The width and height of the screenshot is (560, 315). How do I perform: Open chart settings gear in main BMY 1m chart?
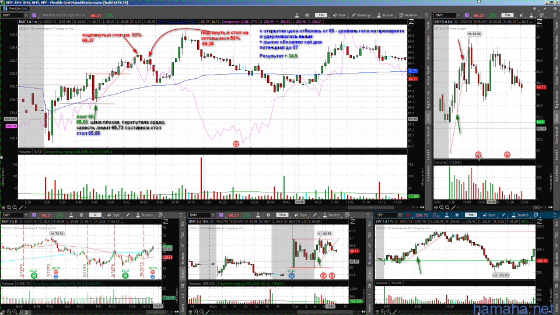307,15
